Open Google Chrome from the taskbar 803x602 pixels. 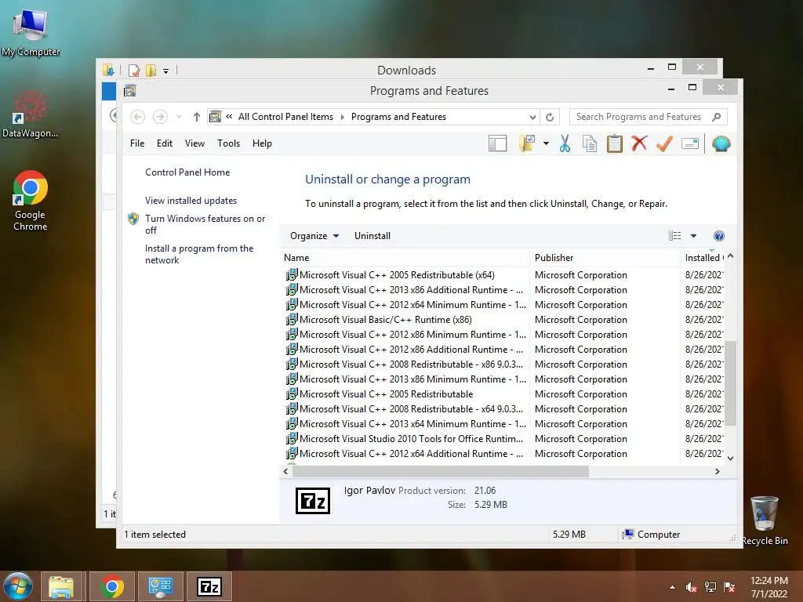[111, 586]
